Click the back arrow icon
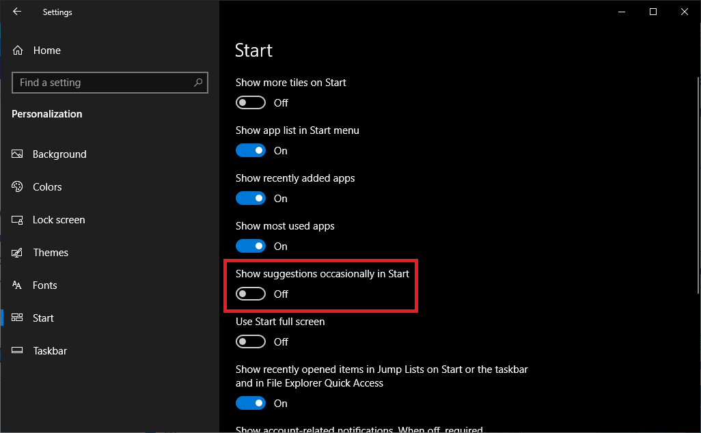701x433 pixels. coord(17,12)
